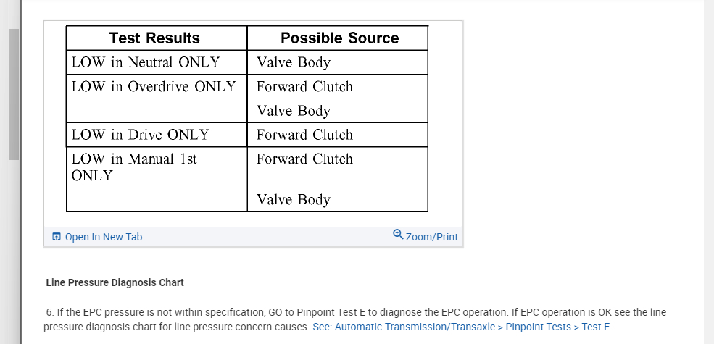Image resolution: width=714 pixels, height=344 pixels.
Task: Click the Zoom/Print magnifier icon
Action: [398, 235]
